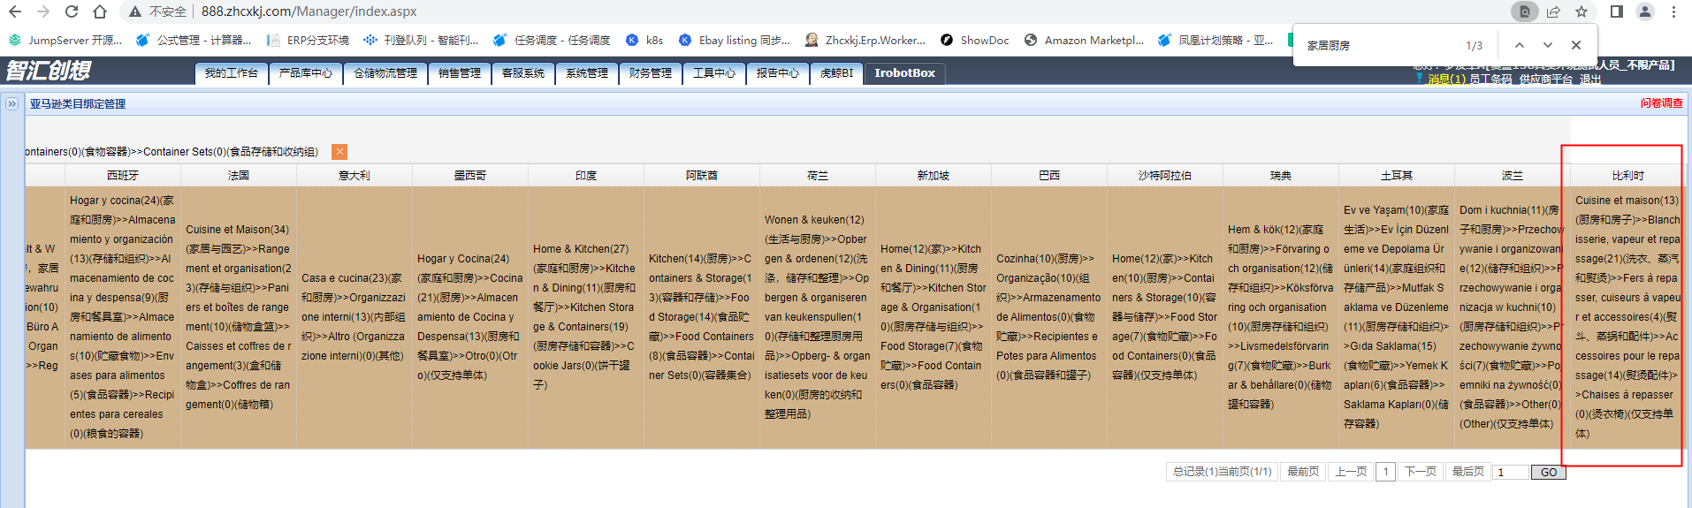Click the Italy cell starting Casa e cucina
Viewport: 1692px width, 508px height.
click(x=354, y=317)
